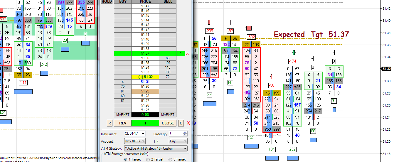Click the -205 delta label on the chart
394x162 pixels.
coord(209,31)
